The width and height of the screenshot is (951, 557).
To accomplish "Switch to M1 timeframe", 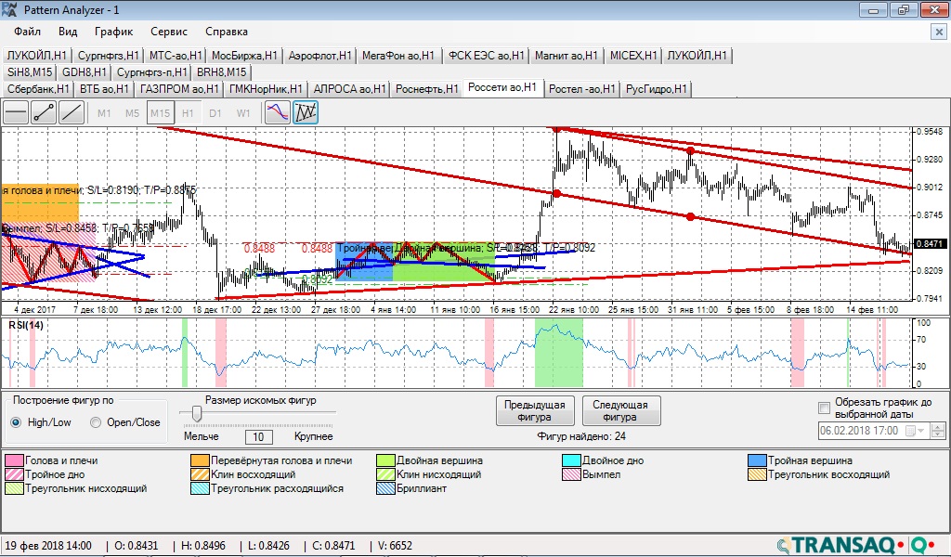I will 104,113.
